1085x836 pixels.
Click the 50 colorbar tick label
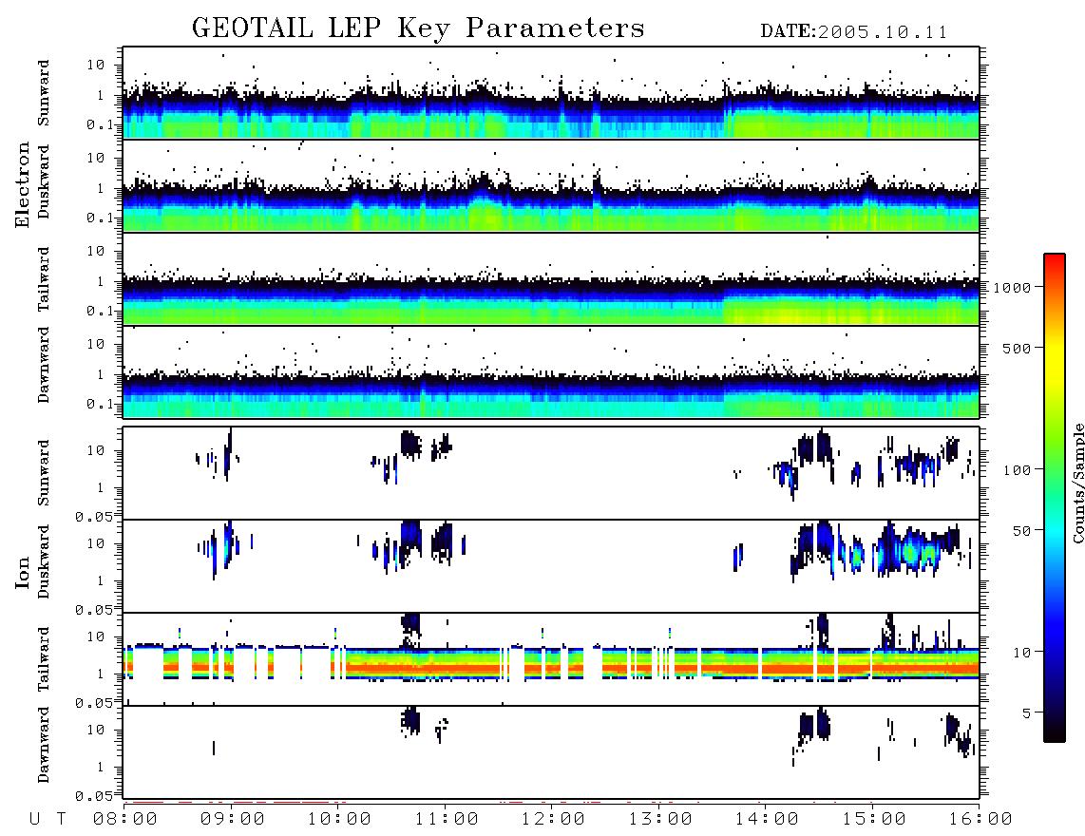pyautogui.click(x=1021, y=531)
